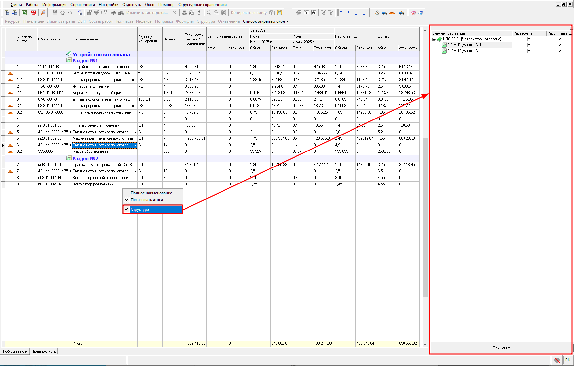Click the pink stacked books icon
This screenshot has width=574, height=366.
coord(413,13)
